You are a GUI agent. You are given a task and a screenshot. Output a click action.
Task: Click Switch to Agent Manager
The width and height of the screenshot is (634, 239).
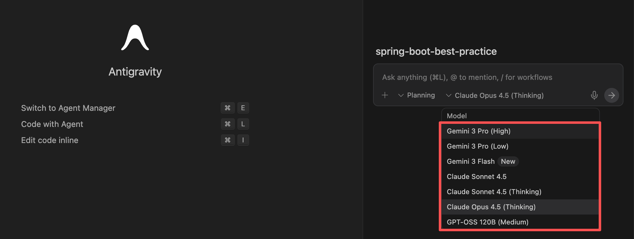click(68, 108)
